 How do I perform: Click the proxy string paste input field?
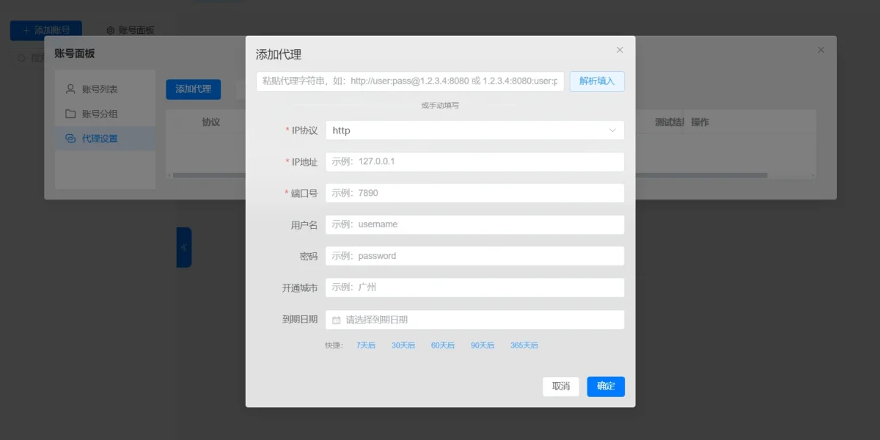coord(411,81)
